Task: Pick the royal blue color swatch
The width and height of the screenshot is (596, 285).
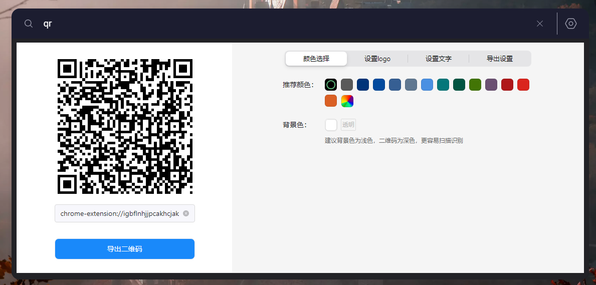Action: (x=379, y=84)
